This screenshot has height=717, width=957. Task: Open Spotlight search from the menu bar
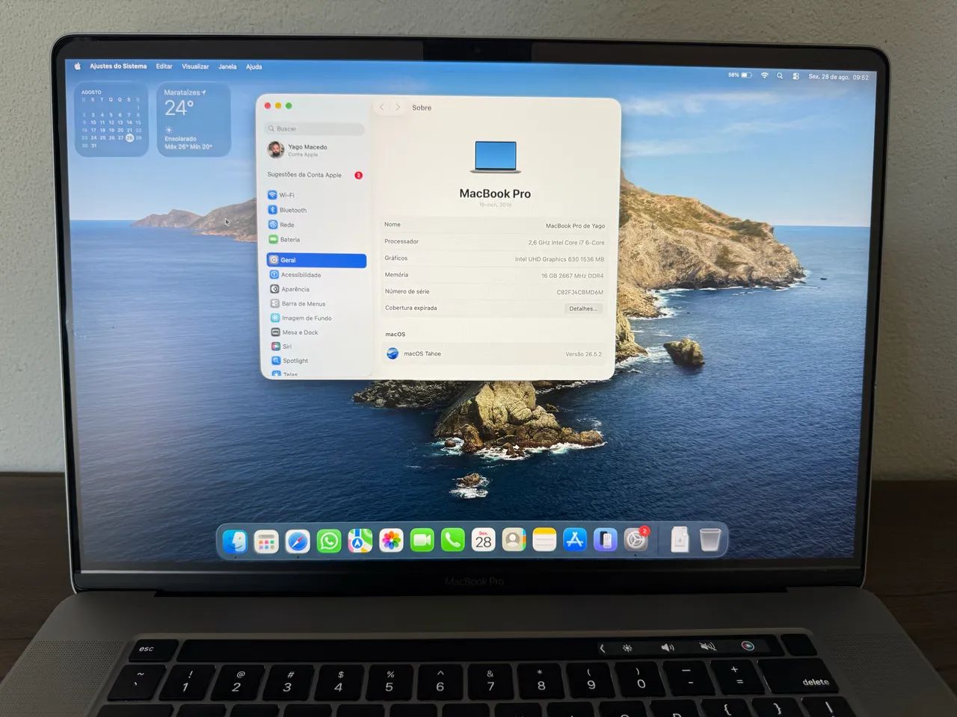[x=780, y=75]
